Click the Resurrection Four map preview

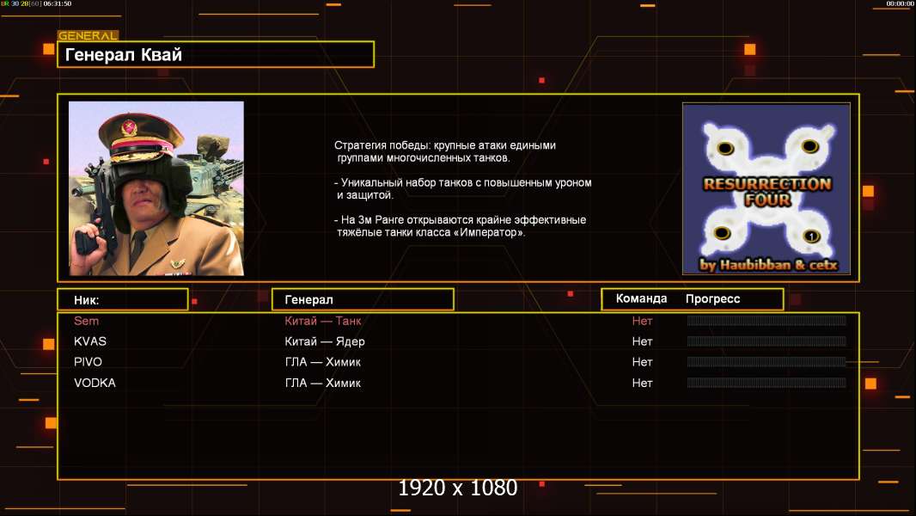(766, 188)
